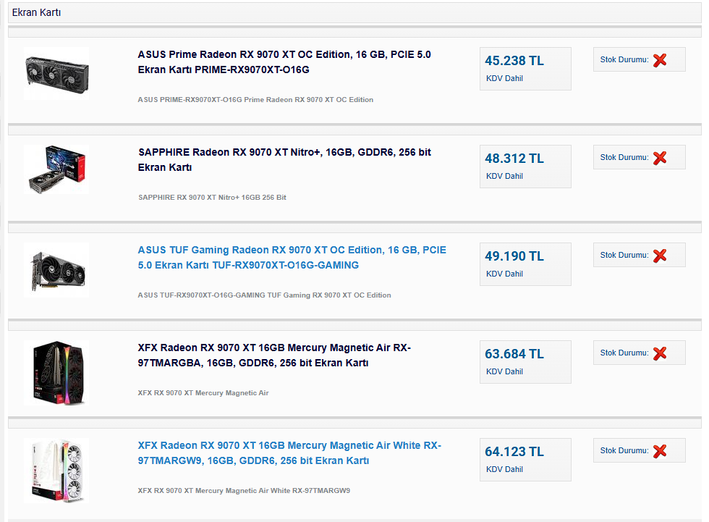Click the 45.238 TL price box
This screenshot has height=522, width=709.
525,69
